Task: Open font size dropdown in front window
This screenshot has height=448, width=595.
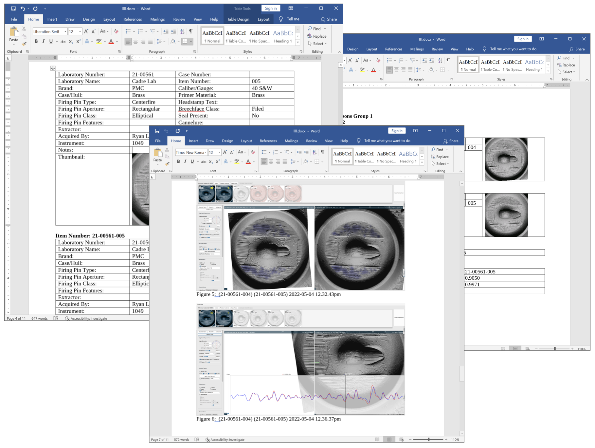Action: click(x=219, y=153)
